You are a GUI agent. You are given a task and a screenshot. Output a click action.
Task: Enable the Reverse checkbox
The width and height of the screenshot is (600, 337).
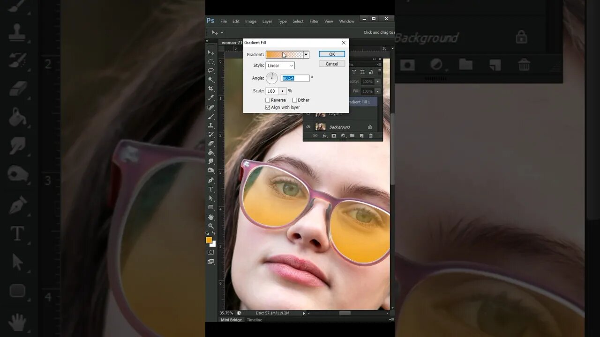[x=268, y=100]
